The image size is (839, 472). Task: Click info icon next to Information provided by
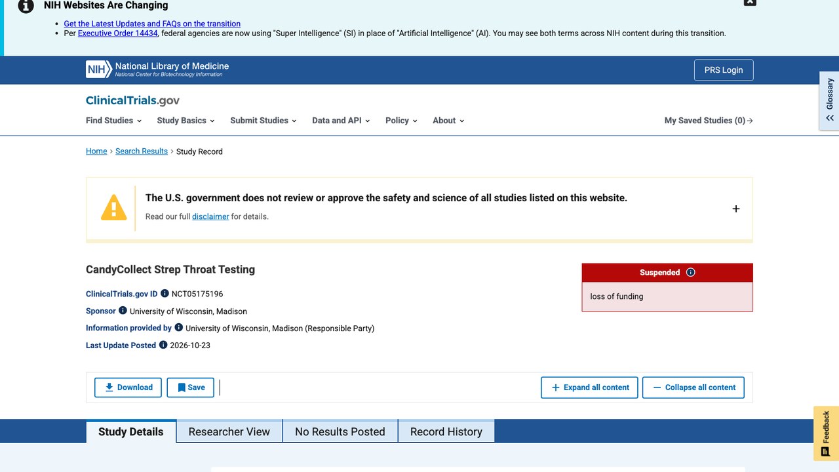[x=178, y=327]
